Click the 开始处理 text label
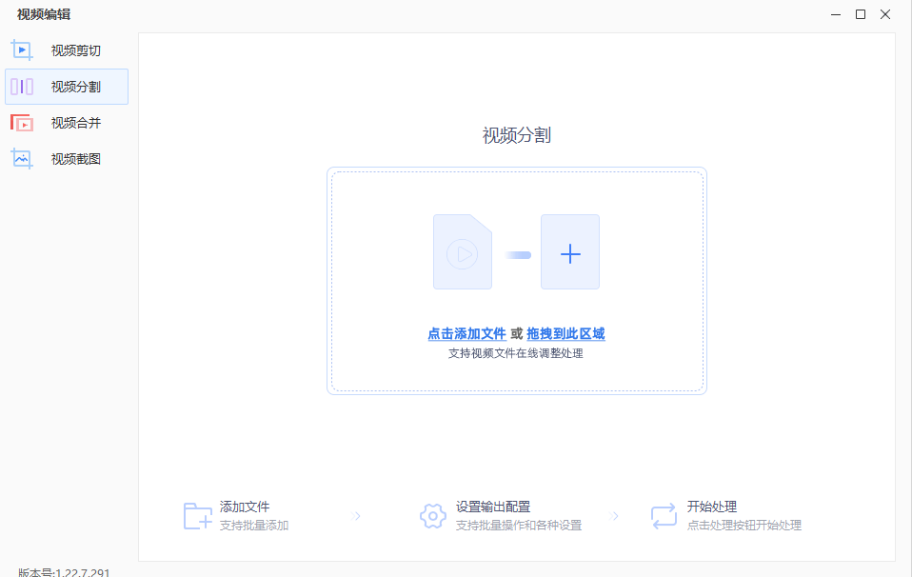The image size is (912, 577). coord(710,507)
